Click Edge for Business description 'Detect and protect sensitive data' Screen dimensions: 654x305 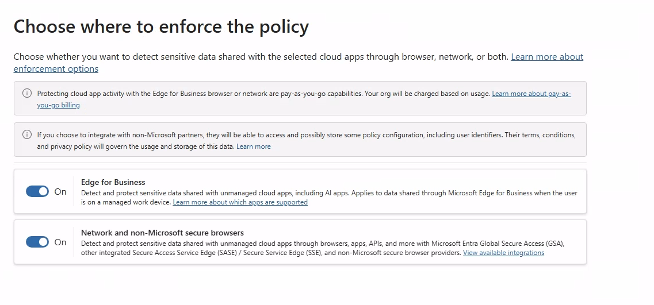(x=329, y=198)
